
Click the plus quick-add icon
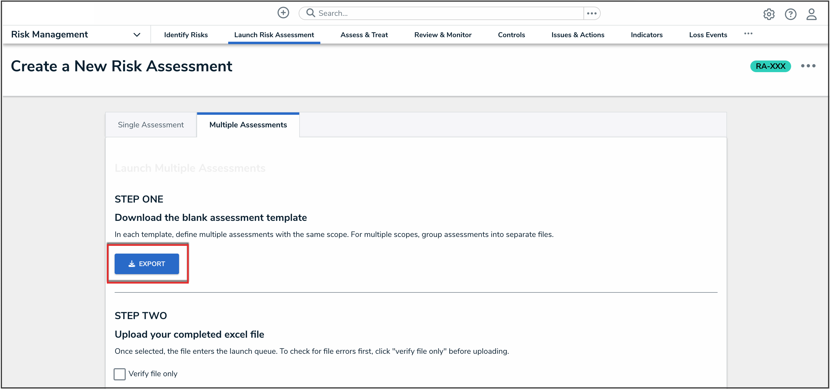tap(283, 13)
